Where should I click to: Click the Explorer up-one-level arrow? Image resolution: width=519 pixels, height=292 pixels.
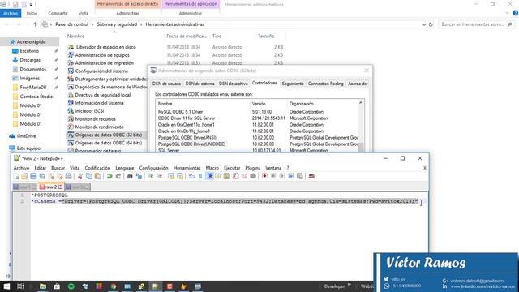pyautogui.click(x=35, y=24)
